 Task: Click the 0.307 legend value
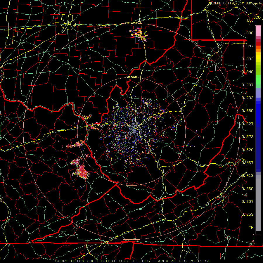pyautogui.click(x=248, y=202)
